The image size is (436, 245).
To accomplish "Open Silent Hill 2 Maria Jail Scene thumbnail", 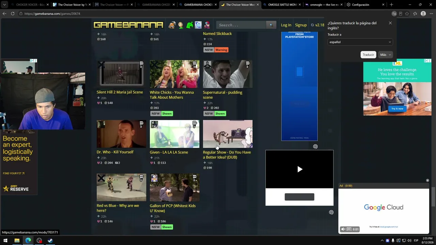I will click(x=121, y=74).
